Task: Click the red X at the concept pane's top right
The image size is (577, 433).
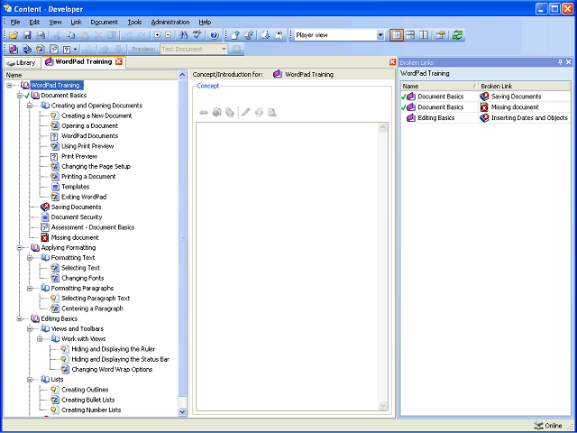Action: click(392, 62)
